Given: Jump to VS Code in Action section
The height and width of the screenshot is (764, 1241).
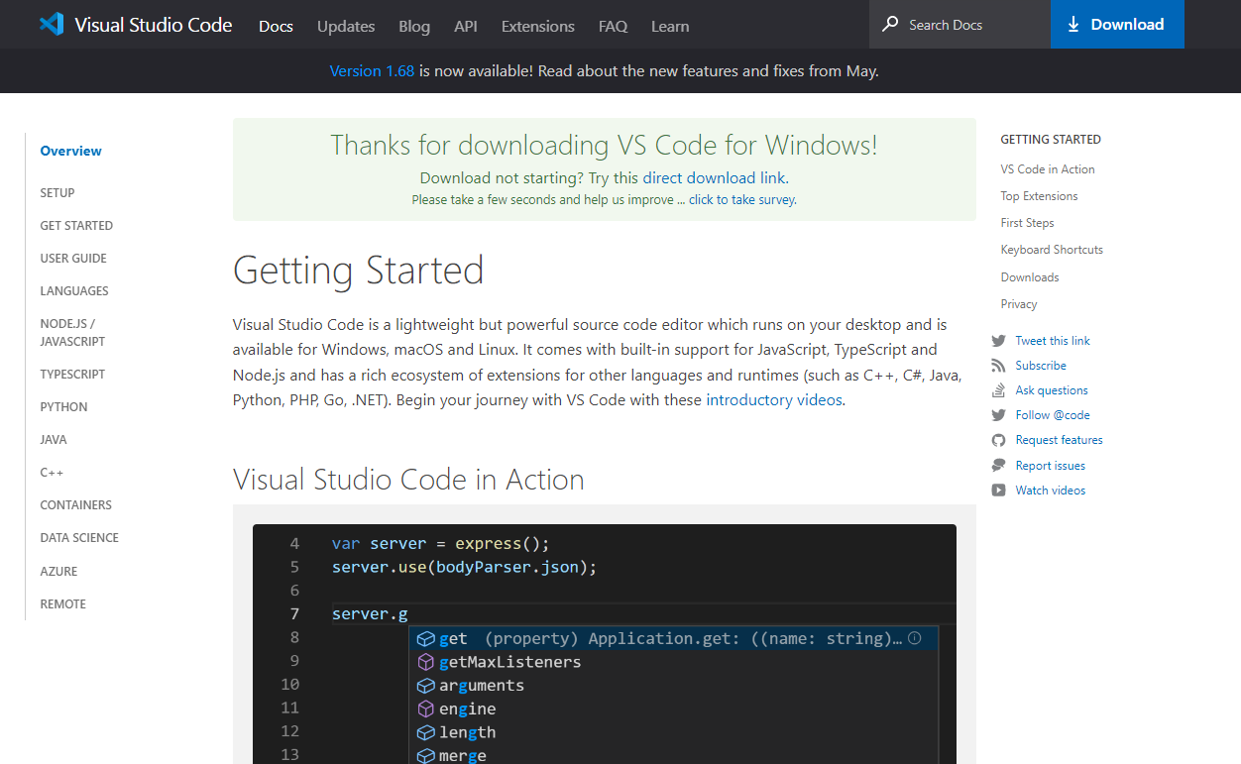Looking at the screenshot, I should (1048, 169).
